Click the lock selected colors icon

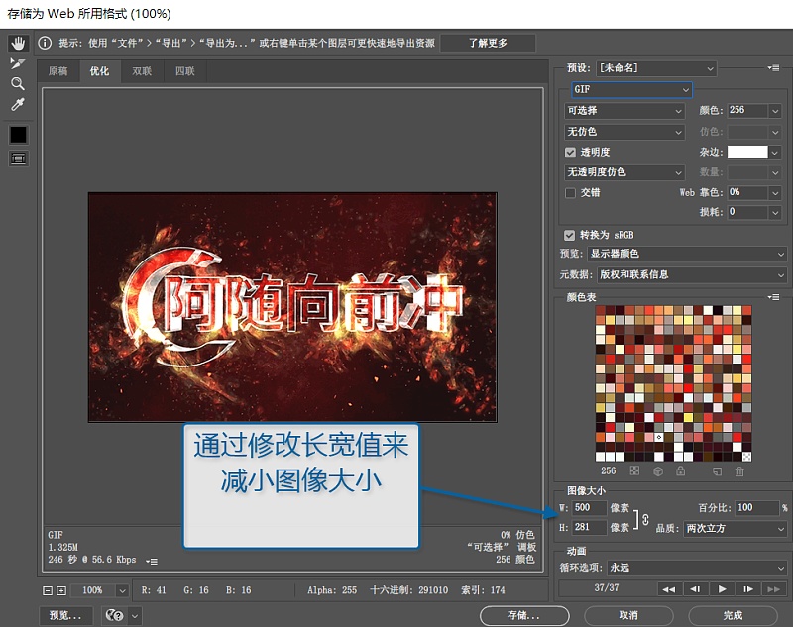point(680,471)
